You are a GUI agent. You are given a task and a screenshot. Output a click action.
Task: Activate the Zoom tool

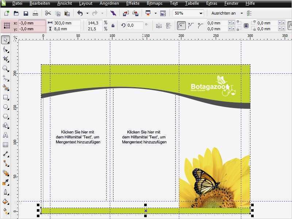5,68
